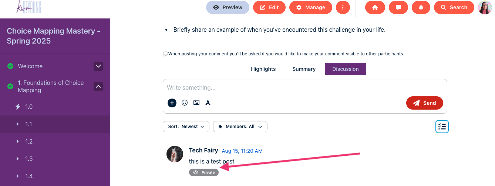
Task: Collapse the Foundations of Choice Mapping section
Action: click(x=98, y=86)
